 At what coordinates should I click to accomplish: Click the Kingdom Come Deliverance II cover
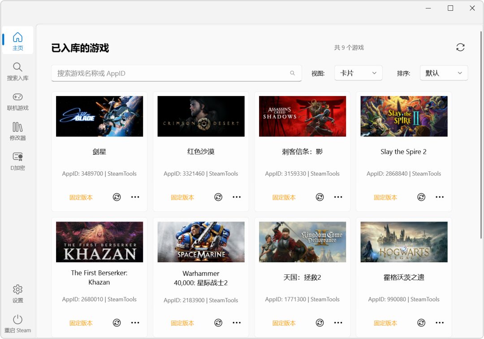point(302,242)
